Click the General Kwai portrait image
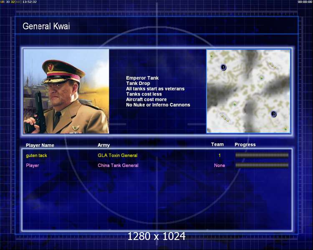This screenshot has height=250, width=313. point(66,91)
